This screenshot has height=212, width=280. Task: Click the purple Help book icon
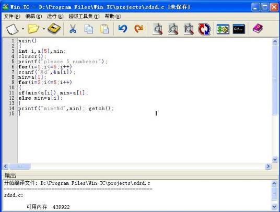(258, 29)
